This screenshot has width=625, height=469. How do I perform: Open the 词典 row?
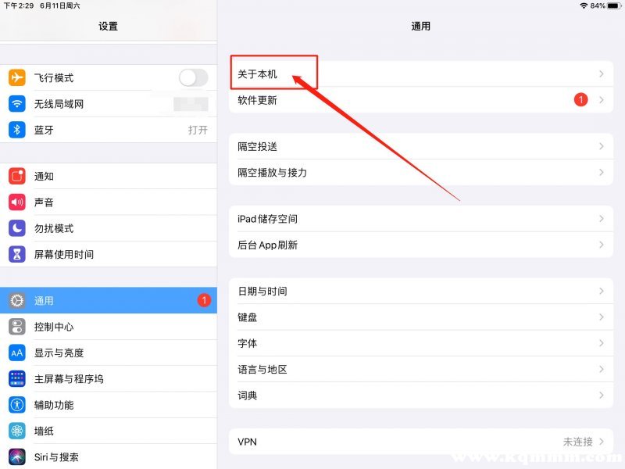(x=421, y=396)
